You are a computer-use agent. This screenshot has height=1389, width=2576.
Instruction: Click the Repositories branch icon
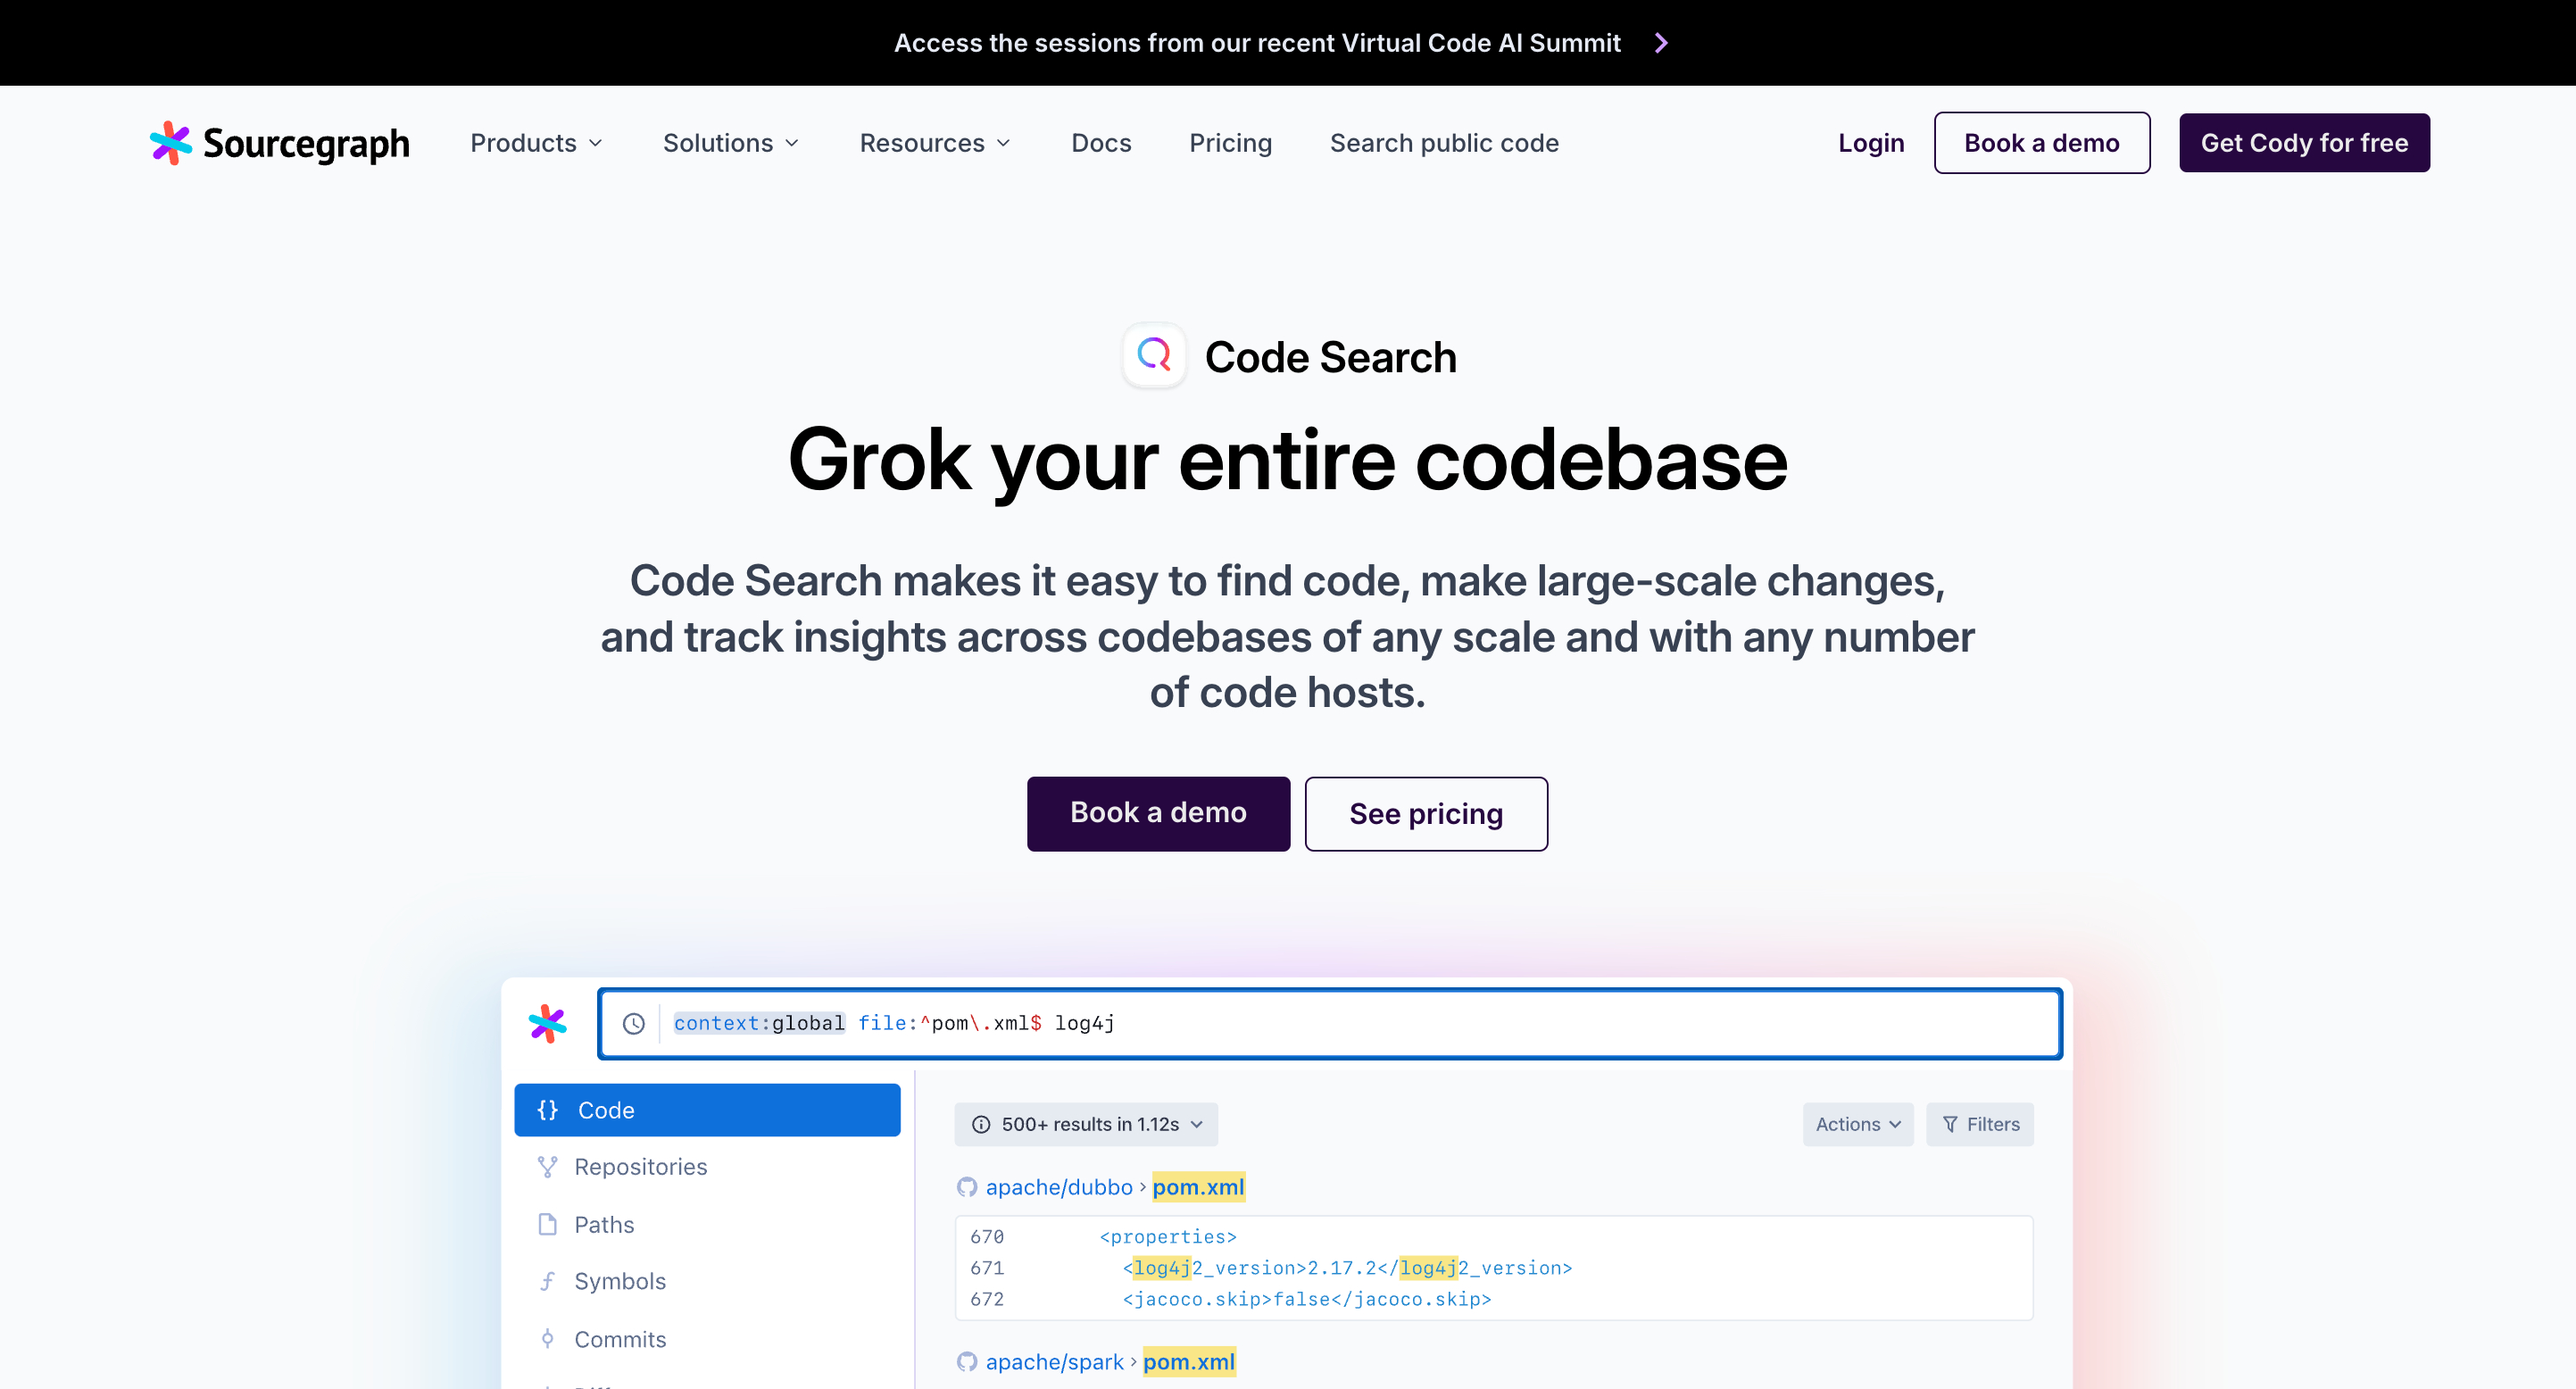coord(547,1167)
